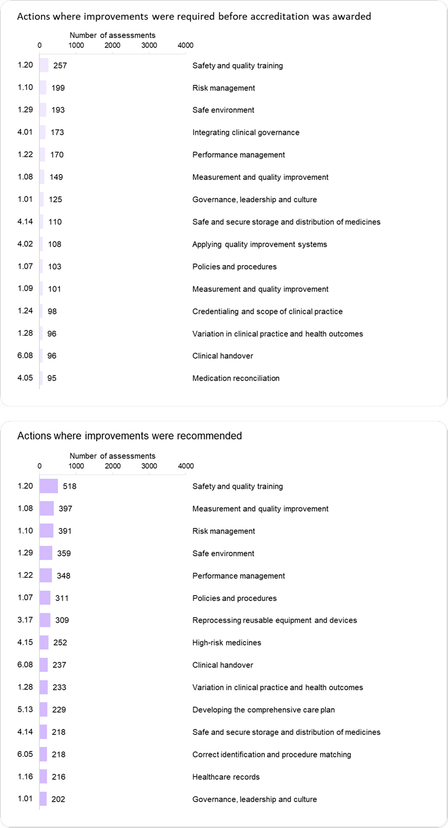Select 'Developing the comprehensive care plan' label
448x828 pixels.
click(x=264, y=710)
